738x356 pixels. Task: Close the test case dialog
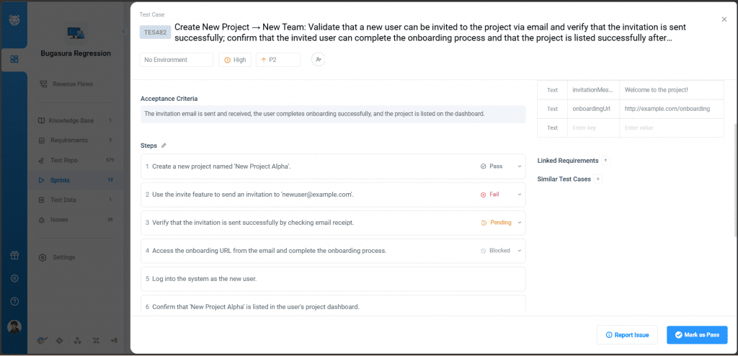(x=724, y=19)
